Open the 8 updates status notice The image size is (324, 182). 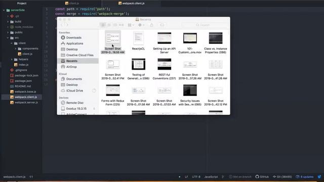point(305,176)
